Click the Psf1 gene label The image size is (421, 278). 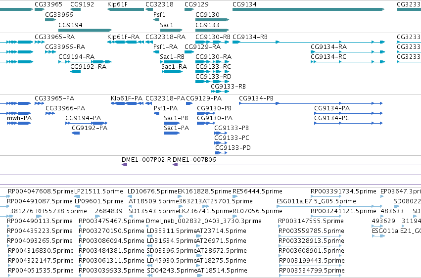click(159, 14)
